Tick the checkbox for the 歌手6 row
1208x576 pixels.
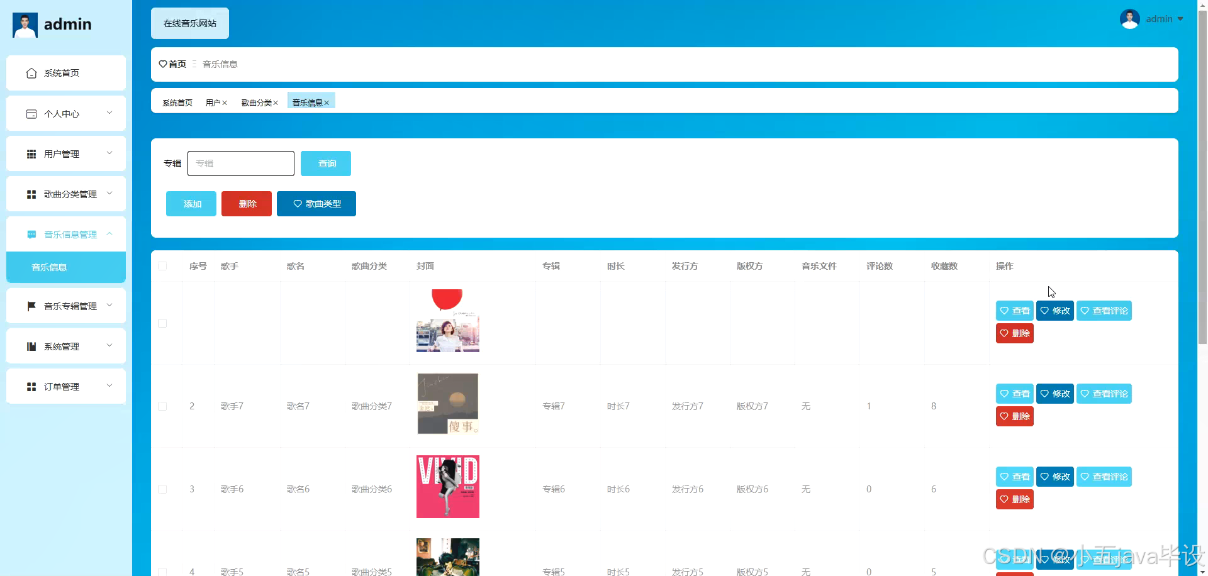tap(162, 489)
